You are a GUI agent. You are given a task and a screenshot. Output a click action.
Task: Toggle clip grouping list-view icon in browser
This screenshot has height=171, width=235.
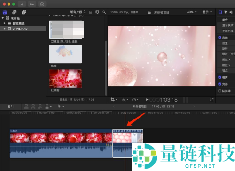(x=90, y=12)
